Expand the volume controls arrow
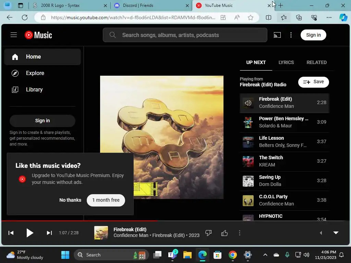 [321, 233]
